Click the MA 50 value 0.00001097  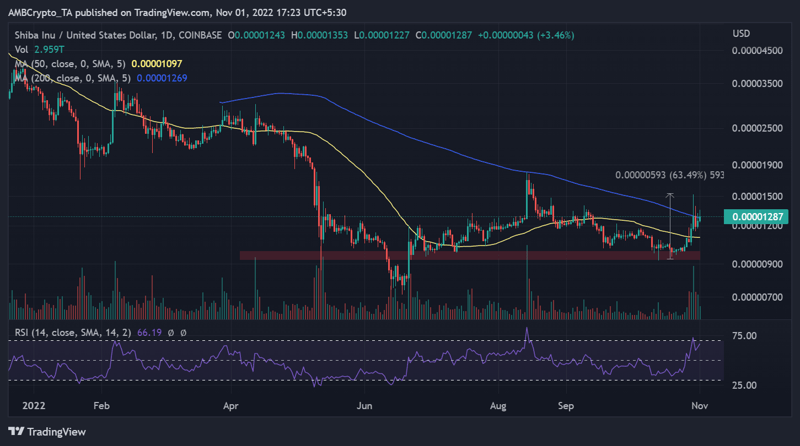tap(157, 64)
